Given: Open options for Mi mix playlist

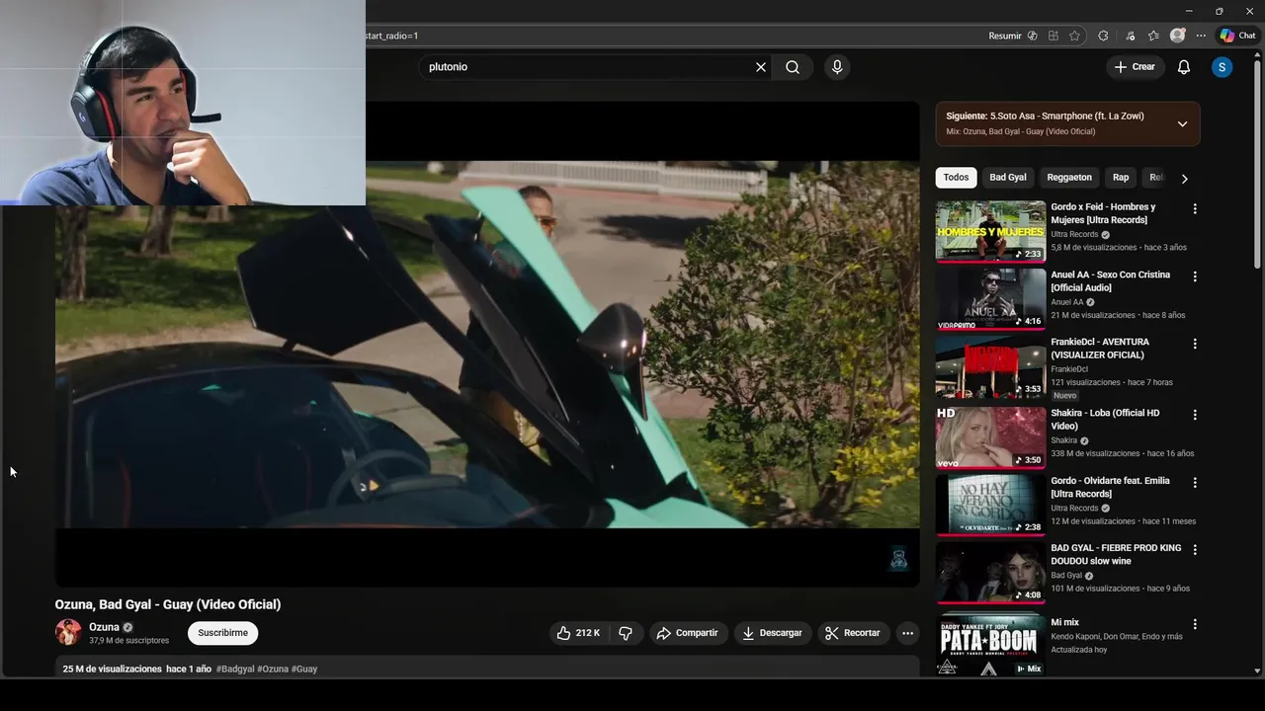Looking at the screenshot, I should coord(1195,624).
